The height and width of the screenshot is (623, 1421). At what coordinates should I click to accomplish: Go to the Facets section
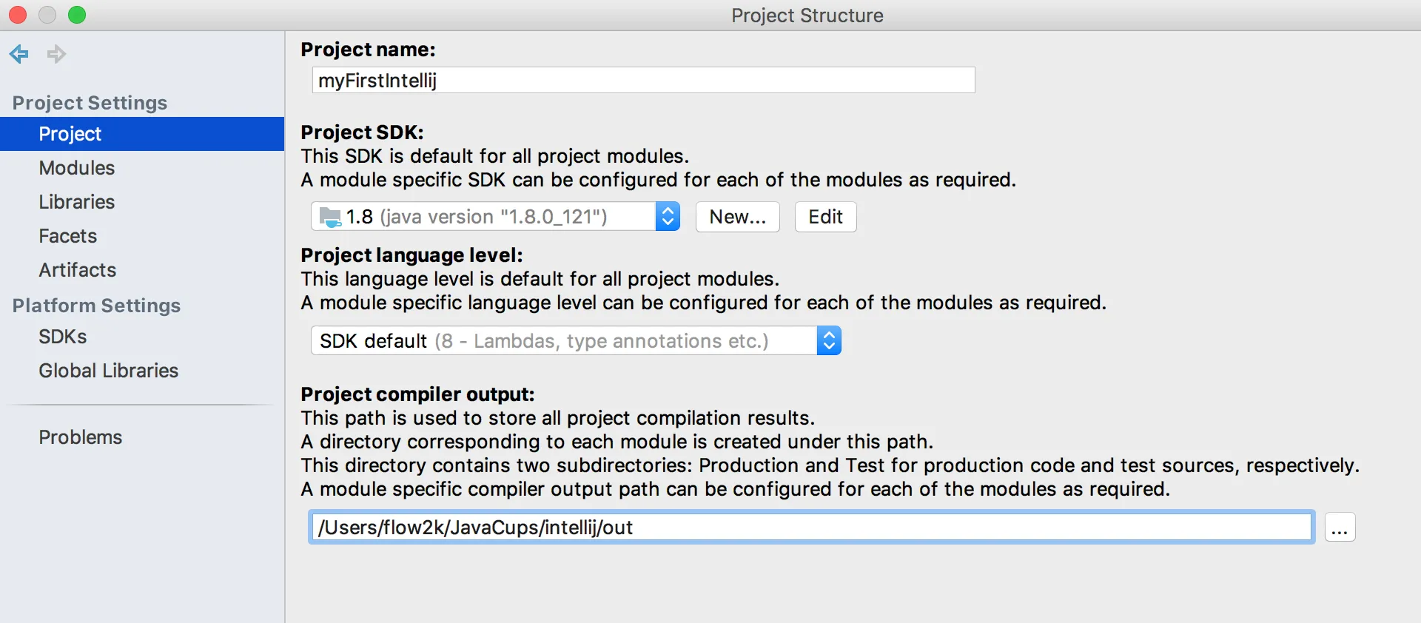68,236
